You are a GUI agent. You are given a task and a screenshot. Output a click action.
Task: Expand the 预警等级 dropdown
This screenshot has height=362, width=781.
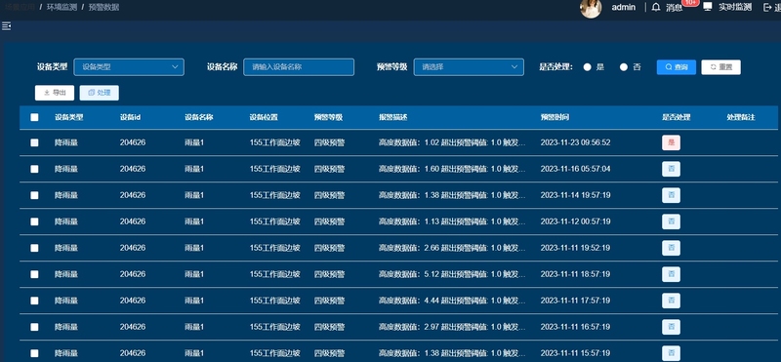pyautogui.click(x=469, y=67)
